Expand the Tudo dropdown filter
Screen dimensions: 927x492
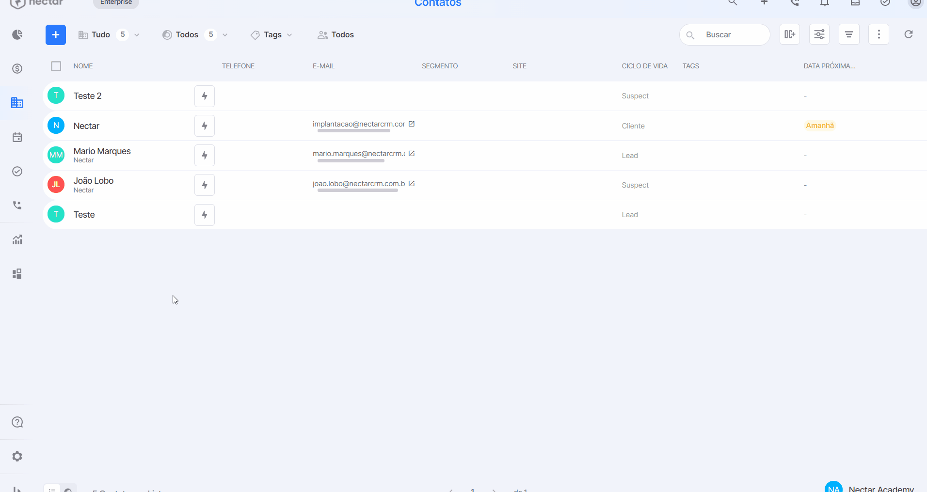coord(109,35)
